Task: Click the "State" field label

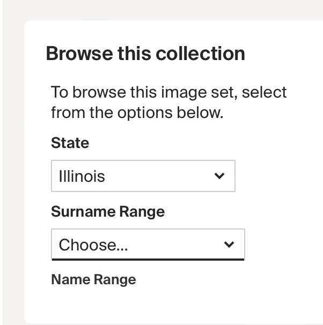Action: 70,143
